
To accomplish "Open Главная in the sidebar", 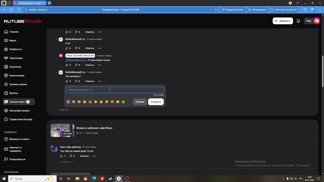I will click(x=11, y=32).
